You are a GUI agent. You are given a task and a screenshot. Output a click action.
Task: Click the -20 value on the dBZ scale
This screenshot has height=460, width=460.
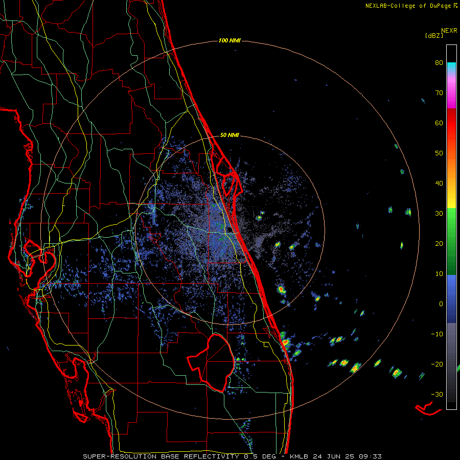coord(437,364)
